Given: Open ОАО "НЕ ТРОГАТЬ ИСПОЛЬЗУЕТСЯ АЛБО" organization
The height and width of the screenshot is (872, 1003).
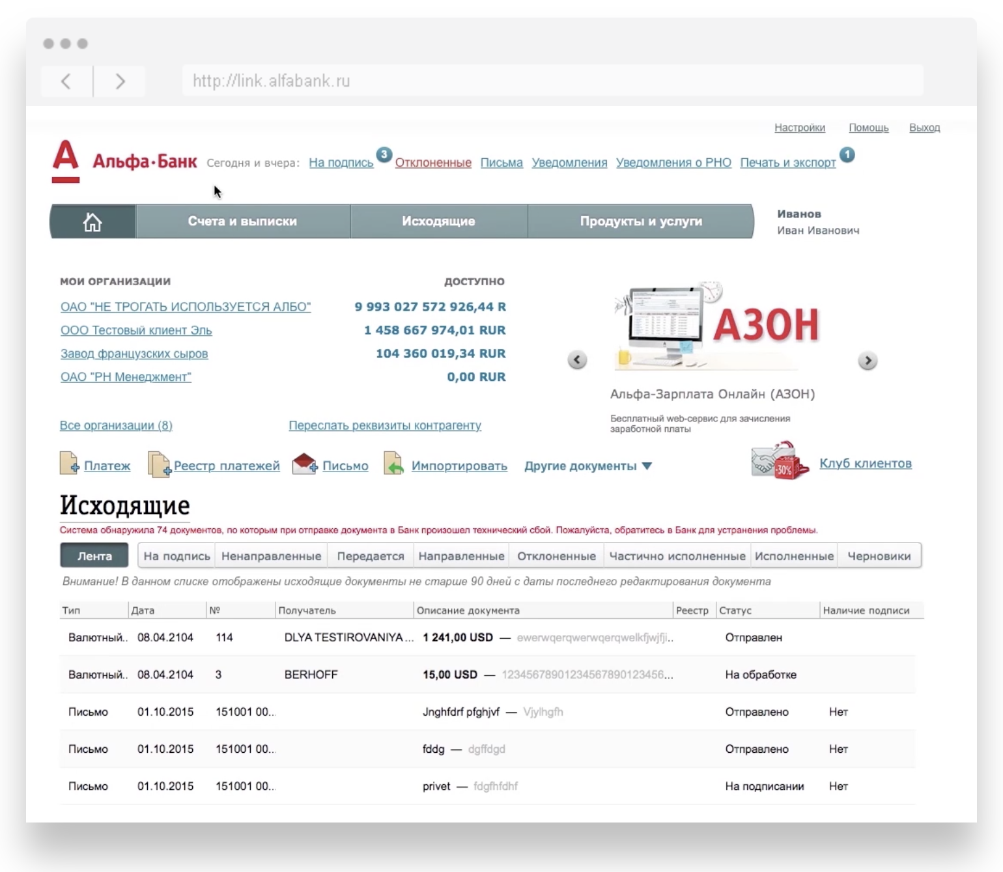Looking at the screenshot, I should (186, 307).
